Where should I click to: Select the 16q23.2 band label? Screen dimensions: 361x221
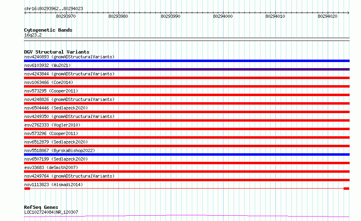(33, 35)
